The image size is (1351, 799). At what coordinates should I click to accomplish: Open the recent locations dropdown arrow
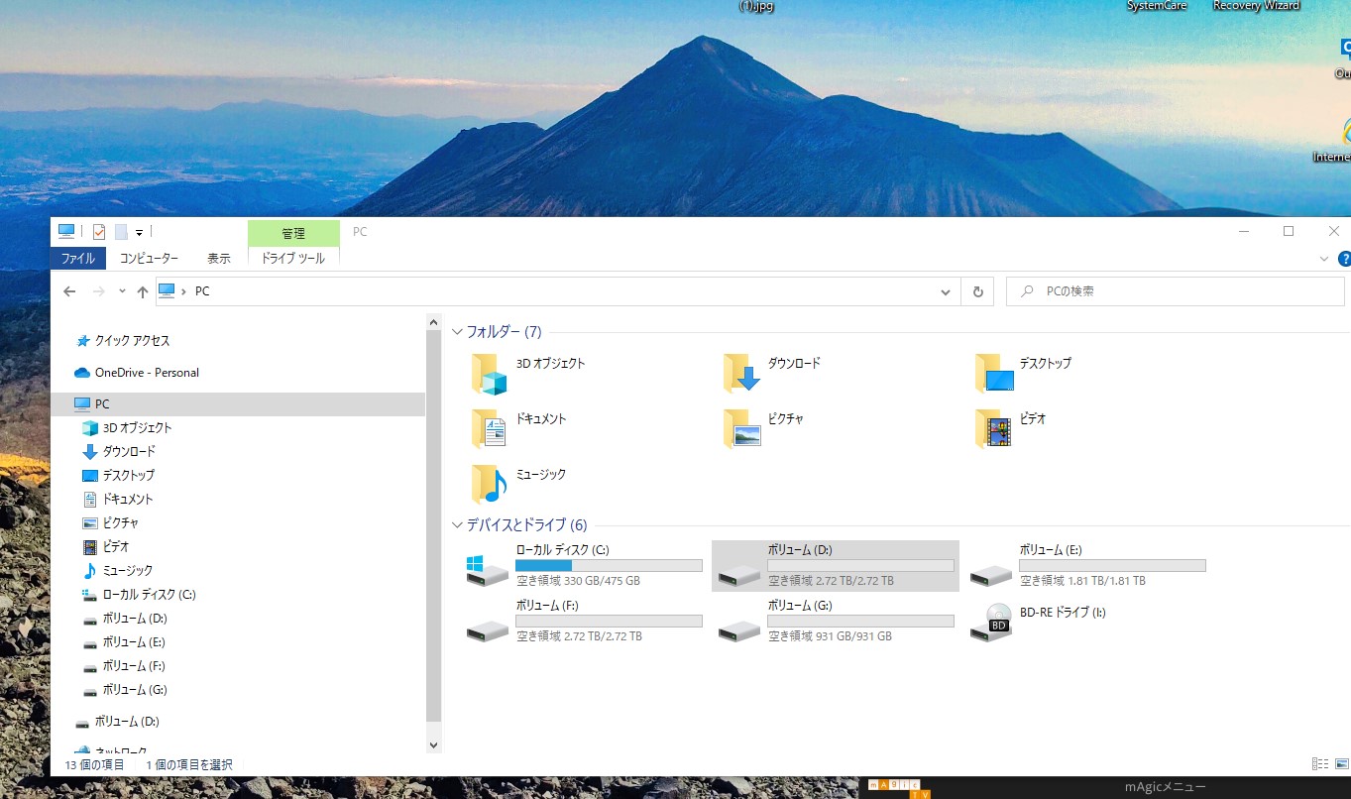(x=122, y=291)
